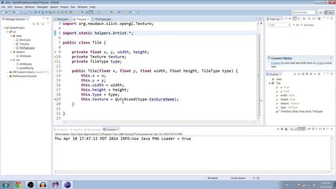Click the warning marker on line 9
Viewport: 336px width, 189px height.
(55, 52)
